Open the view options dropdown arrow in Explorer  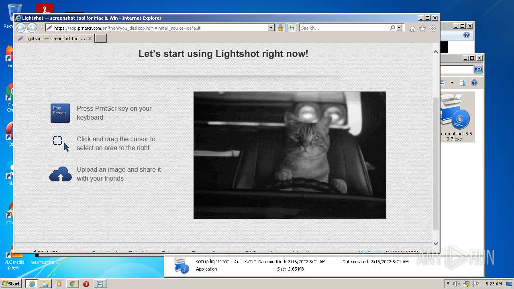(x=452, y=83)
